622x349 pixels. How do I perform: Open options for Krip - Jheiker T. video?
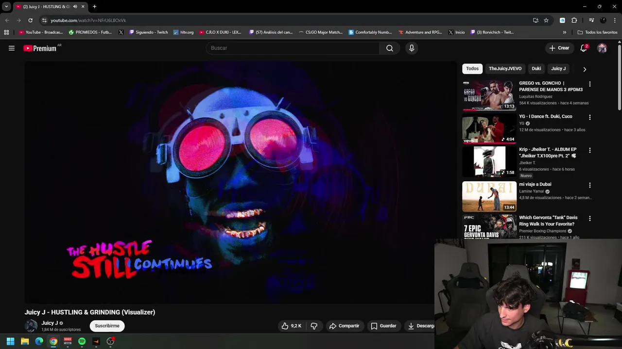pos(590,150)
